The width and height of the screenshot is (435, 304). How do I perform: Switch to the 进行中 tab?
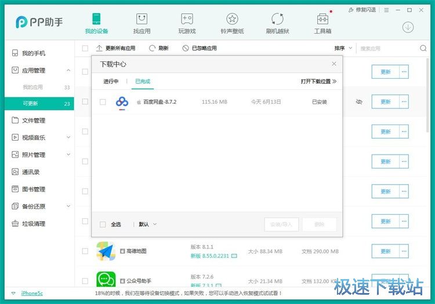tap(111, 81)
